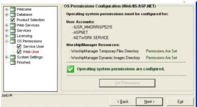The image size is (197, 107).
Task: Click the Web Services node icon
Action: tap(13, 25)
